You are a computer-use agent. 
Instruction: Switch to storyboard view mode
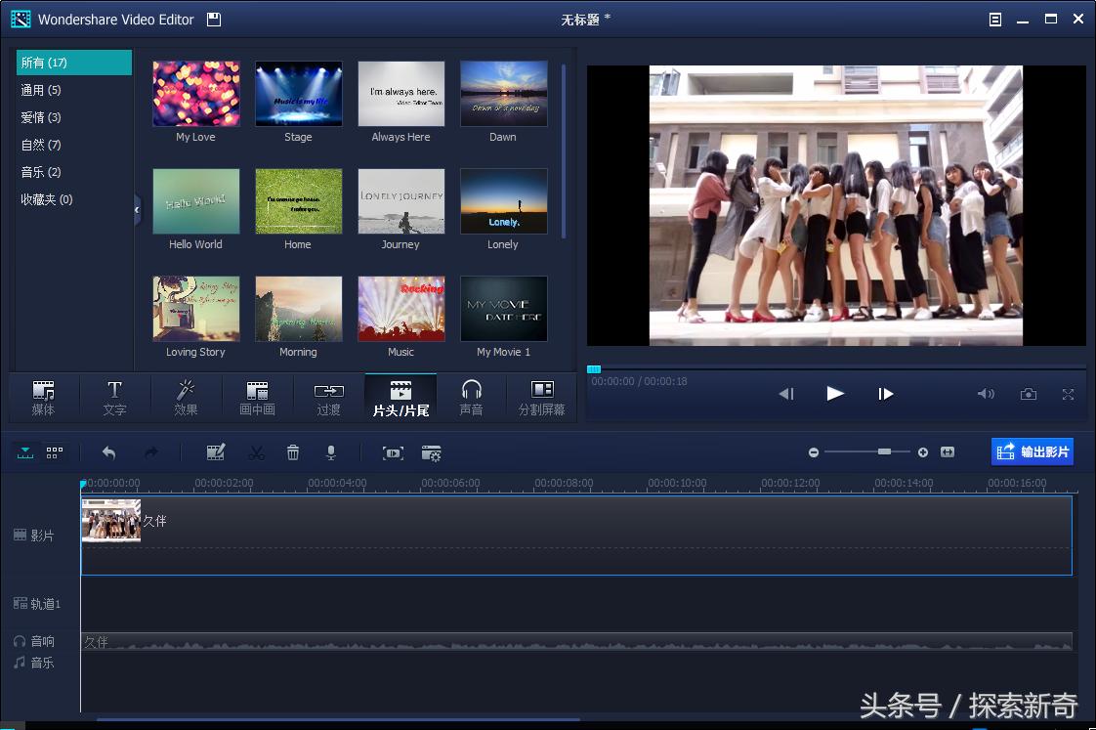(55, 452)
